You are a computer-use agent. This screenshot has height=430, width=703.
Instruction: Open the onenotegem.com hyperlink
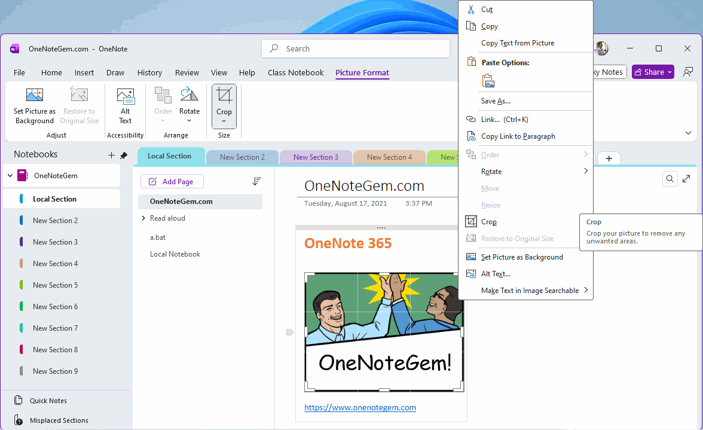tap(360, 407)
